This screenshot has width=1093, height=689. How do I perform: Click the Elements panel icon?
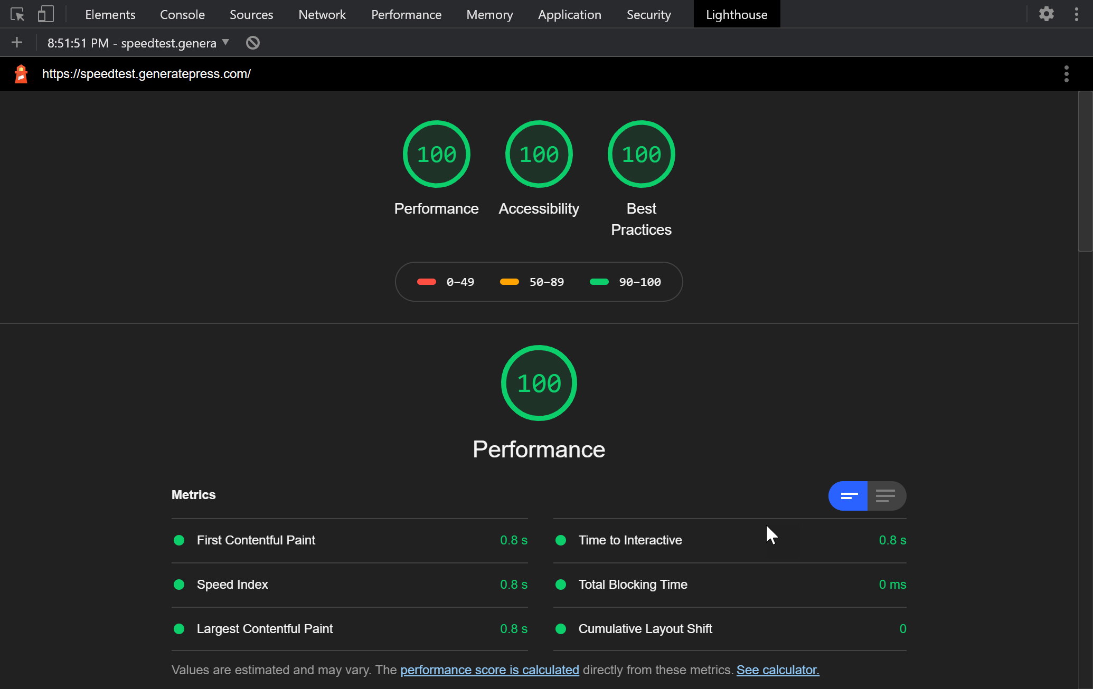[111, 14]
